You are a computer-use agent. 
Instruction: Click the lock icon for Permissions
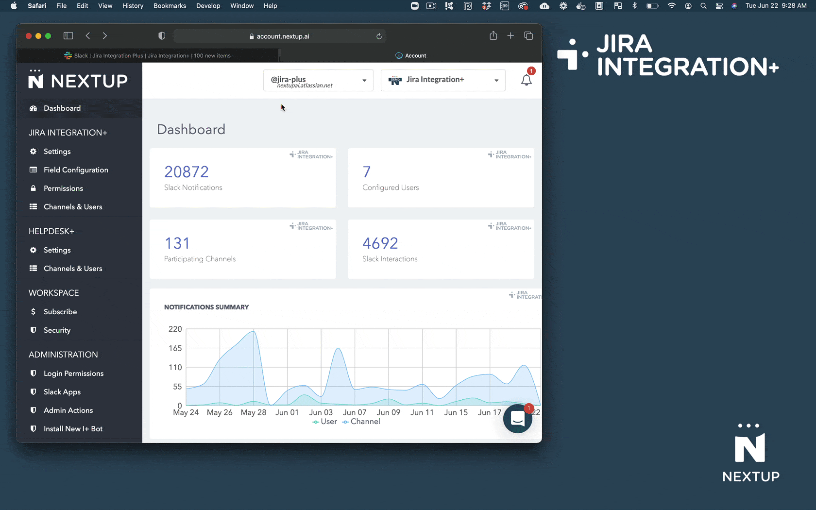33,188
